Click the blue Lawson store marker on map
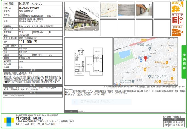The height and width of the screenshot is (129, 188). 141,61
